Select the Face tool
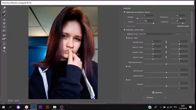 pos(4,43)
